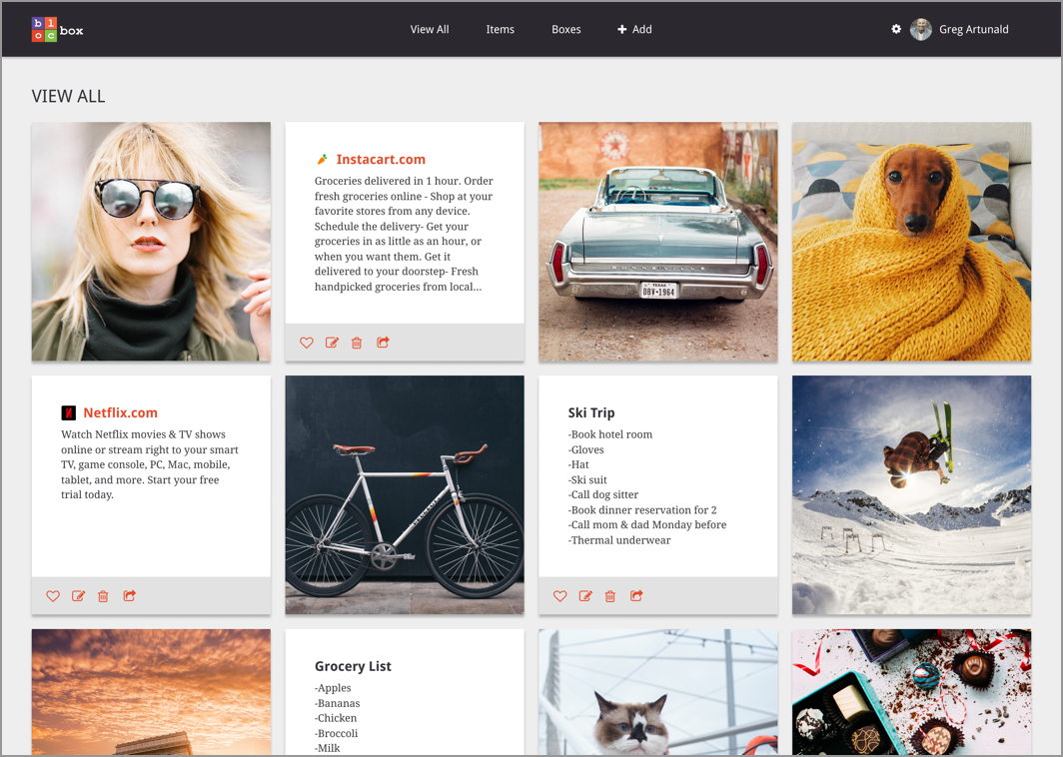The image size is (1063, 757).
Task: Favorite the Instacart.com card with heart icon
Action: (x=307, y=343)
